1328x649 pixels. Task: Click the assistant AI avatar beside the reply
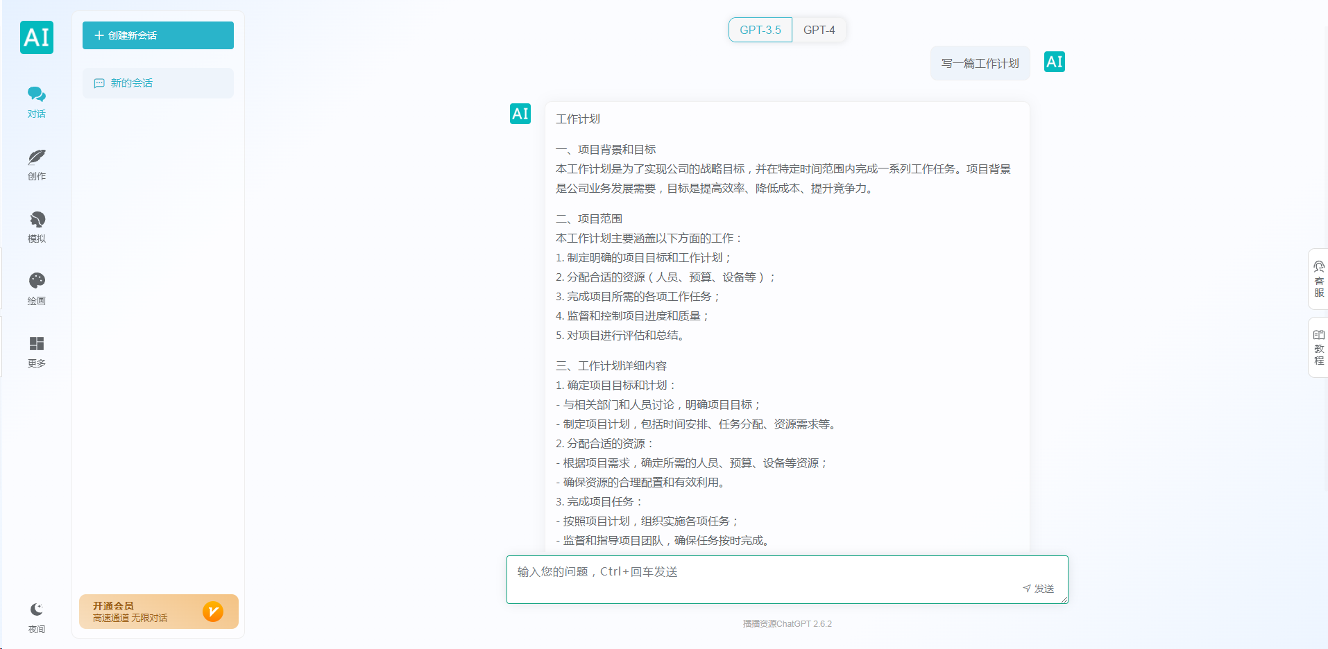click(x=520, y=114)
